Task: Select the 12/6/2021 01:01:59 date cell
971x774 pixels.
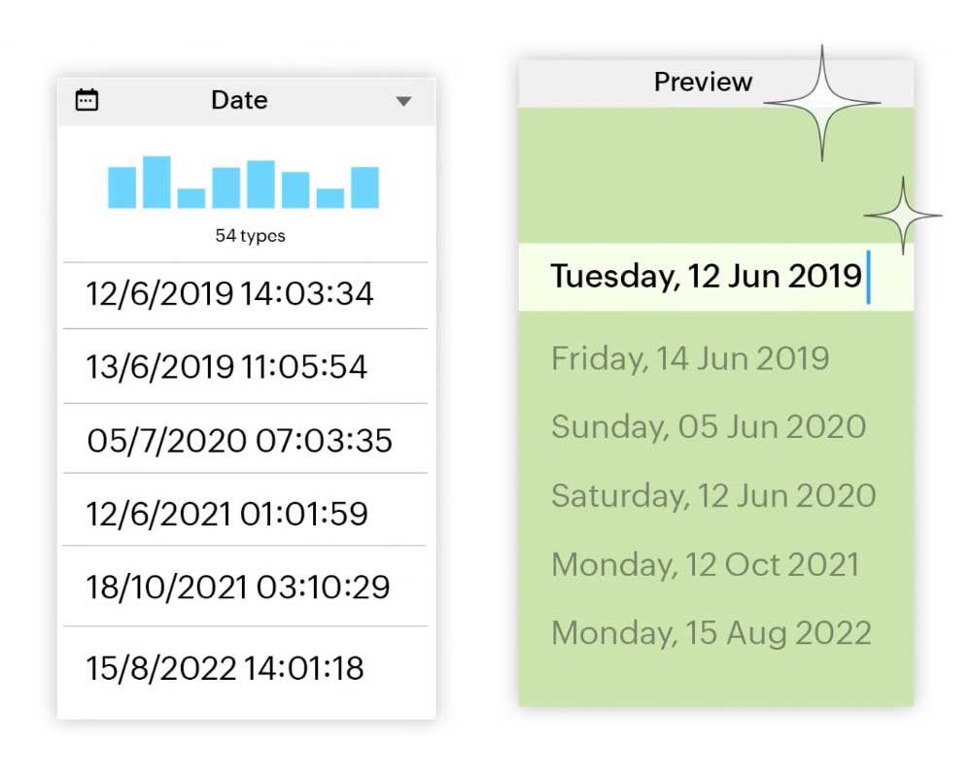Action: (x=227, y=513)
